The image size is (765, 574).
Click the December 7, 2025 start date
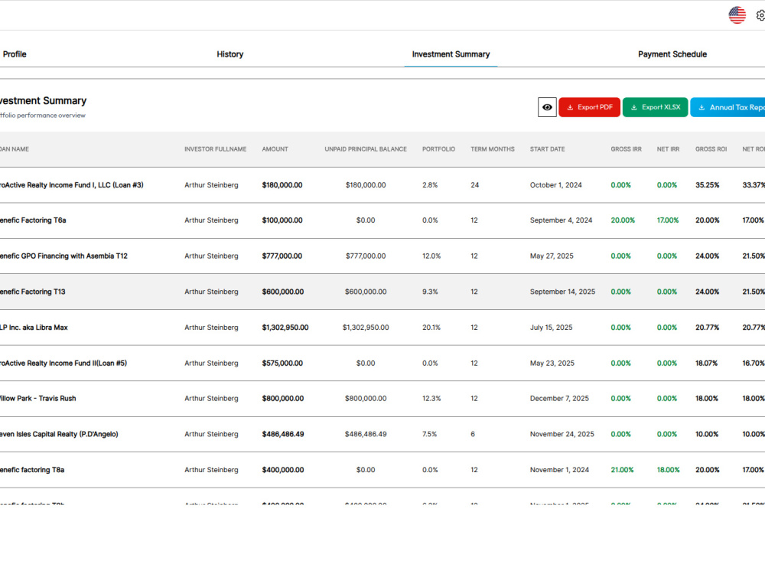tap(560, 399)
